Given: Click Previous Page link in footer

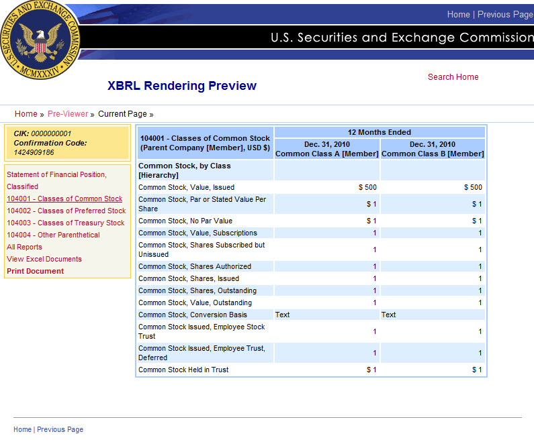Looking at the screenshot, I should pyautogui.click(x=60, y=429).
